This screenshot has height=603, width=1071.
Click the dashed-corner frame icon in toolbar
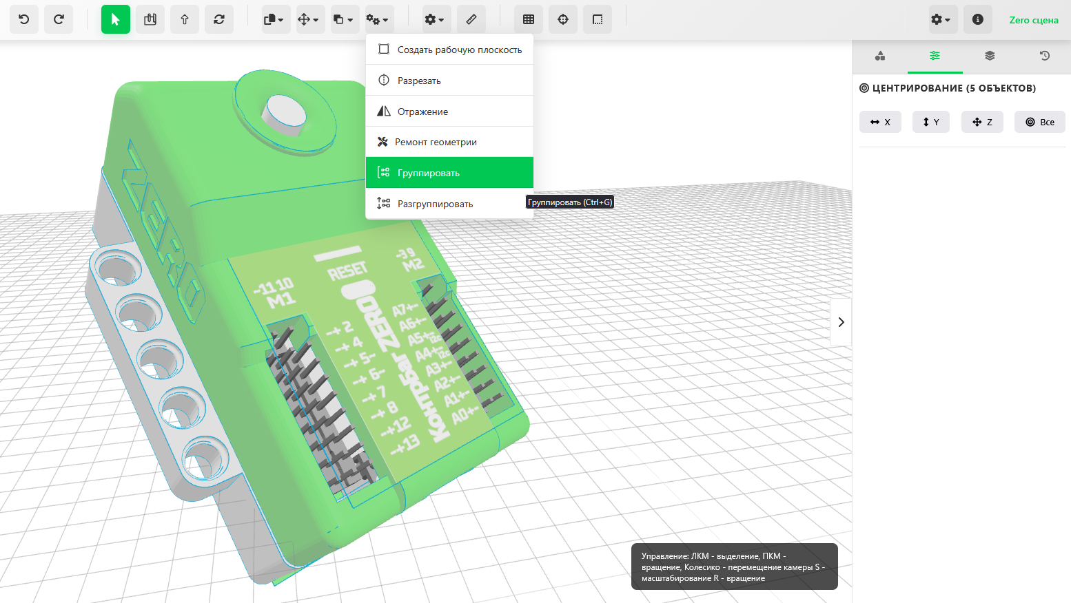coord(598,19)
